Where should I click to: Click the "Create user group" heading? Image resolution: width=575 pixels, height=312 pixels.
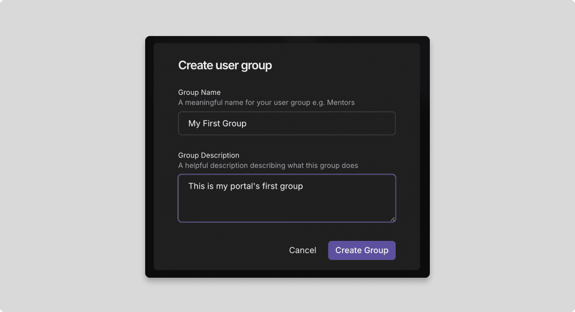pyautogui.click(x=225, y=65)
